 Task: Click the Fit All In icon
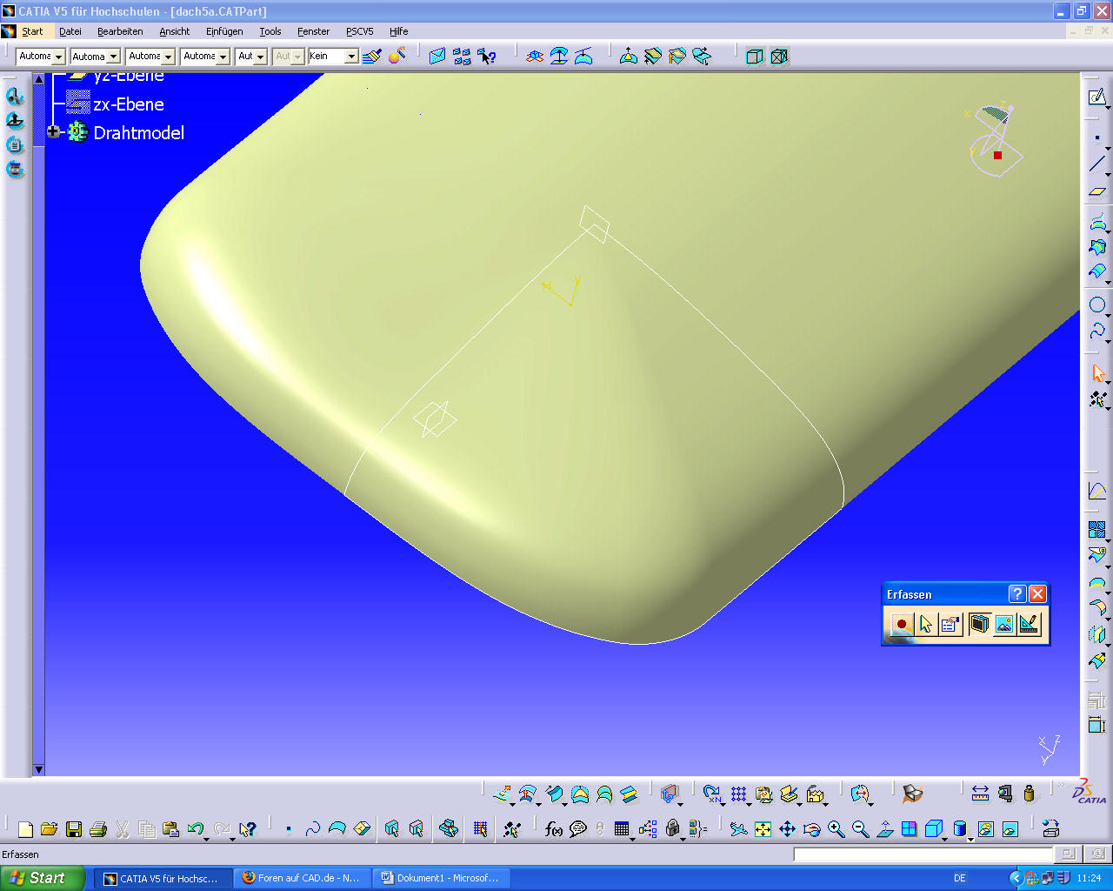[763, 829]
